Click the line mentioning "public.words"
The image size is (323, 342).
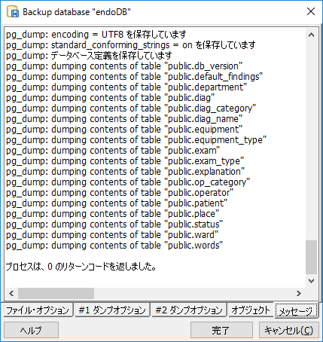pos(114,246)
